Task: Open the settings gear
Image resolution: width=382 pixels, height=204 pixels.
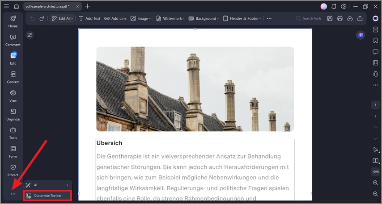Action: pyautogui.click(x=344, y=7)
